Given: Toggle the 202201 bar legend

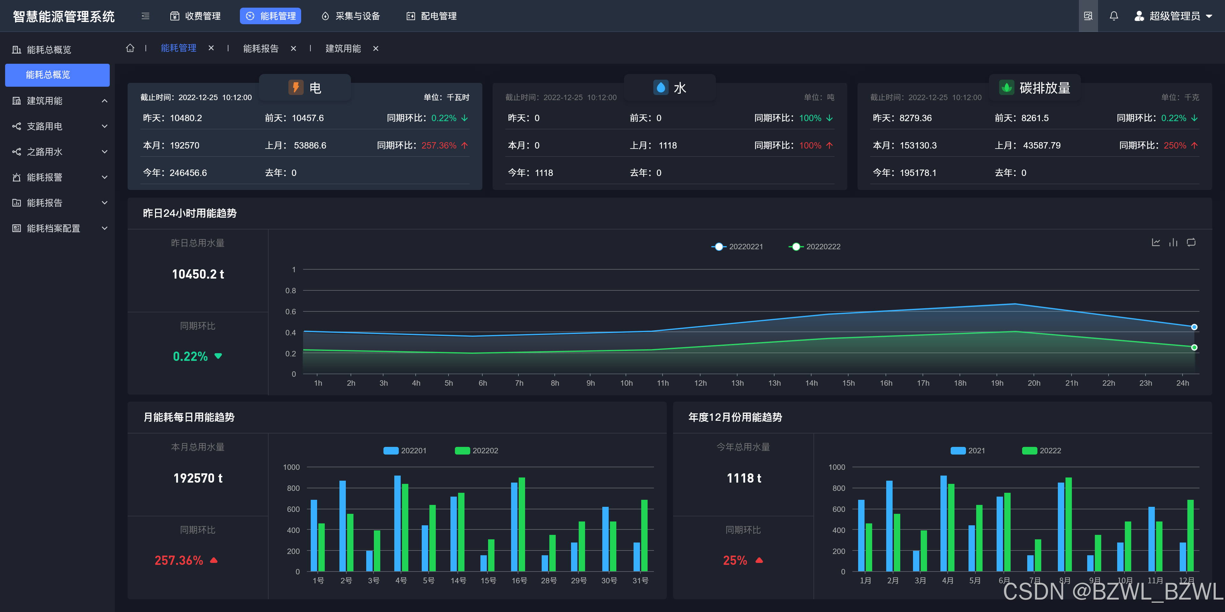Looking at the screenshot, I should coord(405,450).
